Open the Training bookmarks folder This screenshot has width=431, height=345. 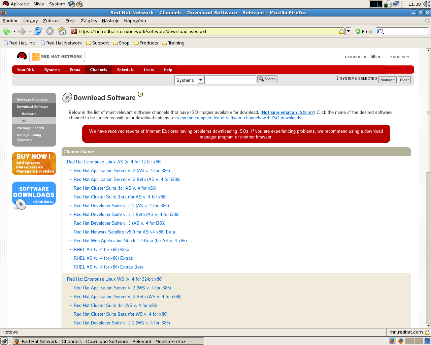click(x=173, y=43)
